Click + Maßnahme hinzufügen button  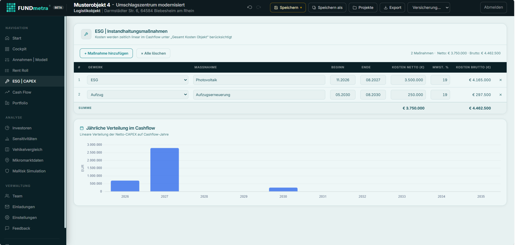pyautogui.click(x=106, y=53)
